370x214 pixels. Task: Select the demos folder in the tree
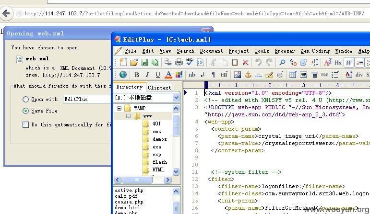(x=159, y=139)
